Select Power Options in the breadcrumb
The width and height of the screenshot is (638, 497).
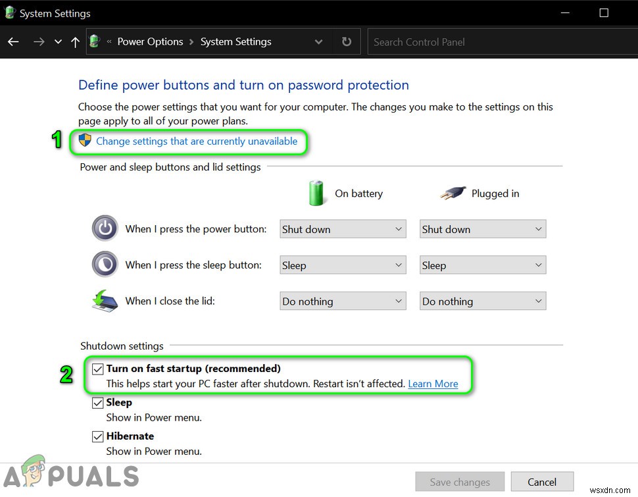150,41
